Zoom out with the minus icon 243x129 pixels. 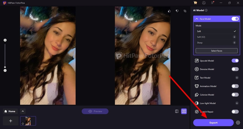[5, 70]
